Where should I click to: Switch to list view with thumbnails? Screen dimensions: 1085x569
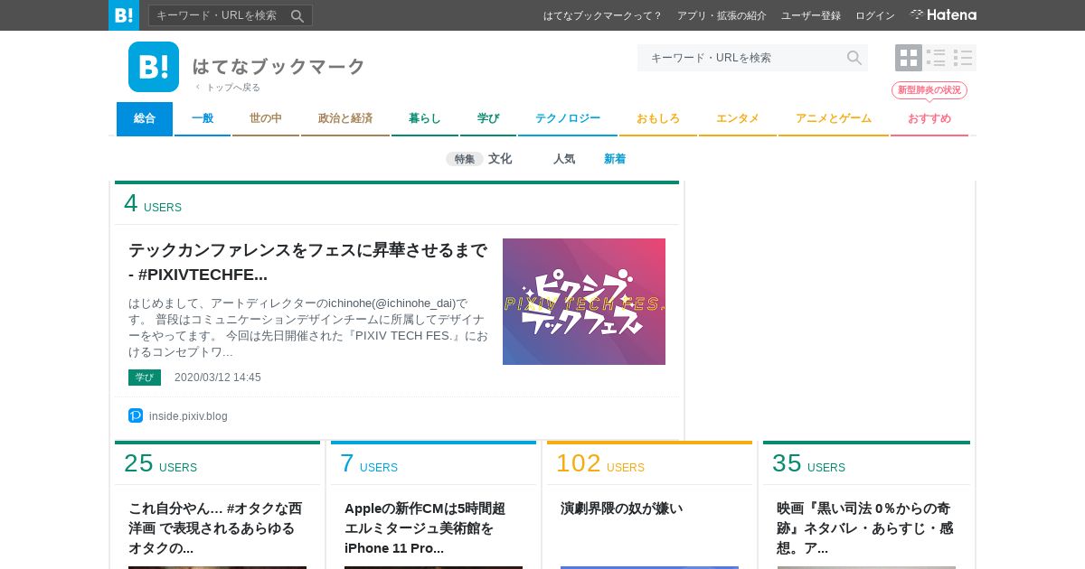click(x=936, y=58)
